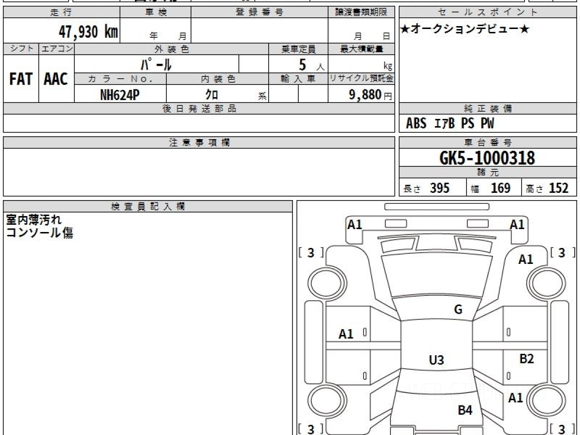Screen dimensions: 580x435
Task: Select the 登録番号 header
Action: pyautogui.click(x=259, y=13)
